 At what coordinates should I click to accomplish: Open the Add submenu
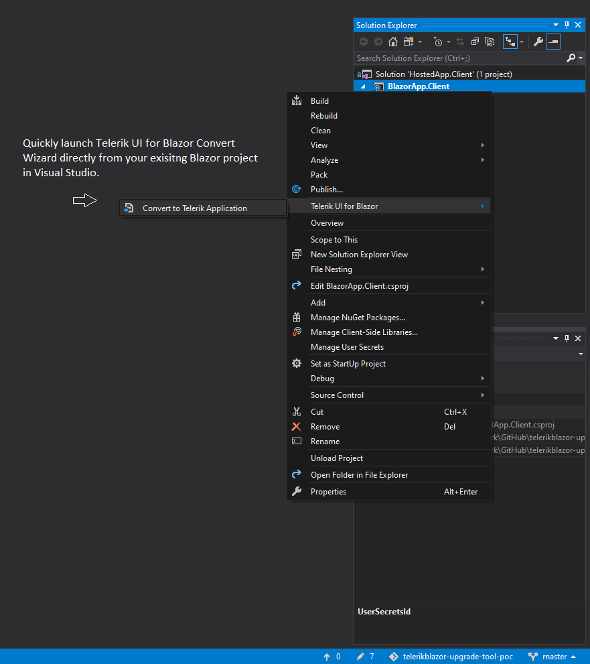(x=389, y=302)
